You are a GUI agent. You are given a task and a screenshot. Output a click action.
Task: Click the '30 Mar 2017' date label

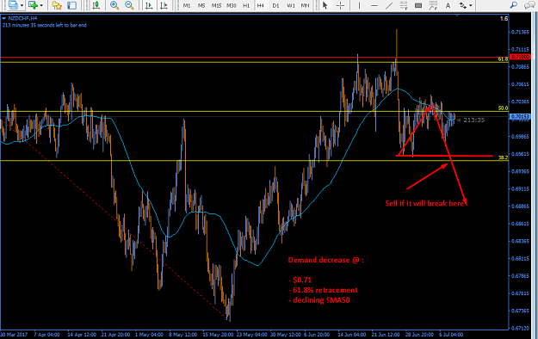[x=14, y=335]
